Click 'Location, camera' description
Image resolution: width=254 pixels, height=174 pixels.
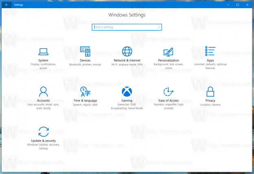tap(210, 105)
